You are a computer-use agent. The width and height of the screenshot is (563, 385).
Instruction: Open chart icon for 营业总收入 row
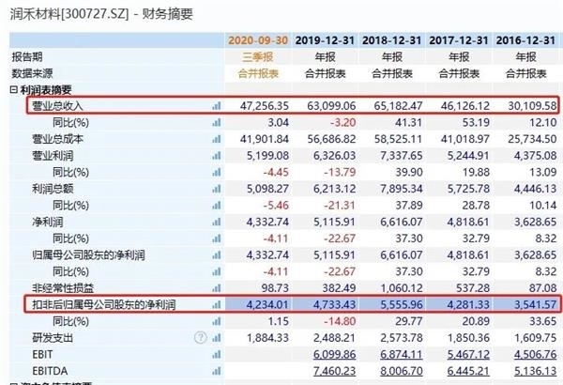(217, 106)
